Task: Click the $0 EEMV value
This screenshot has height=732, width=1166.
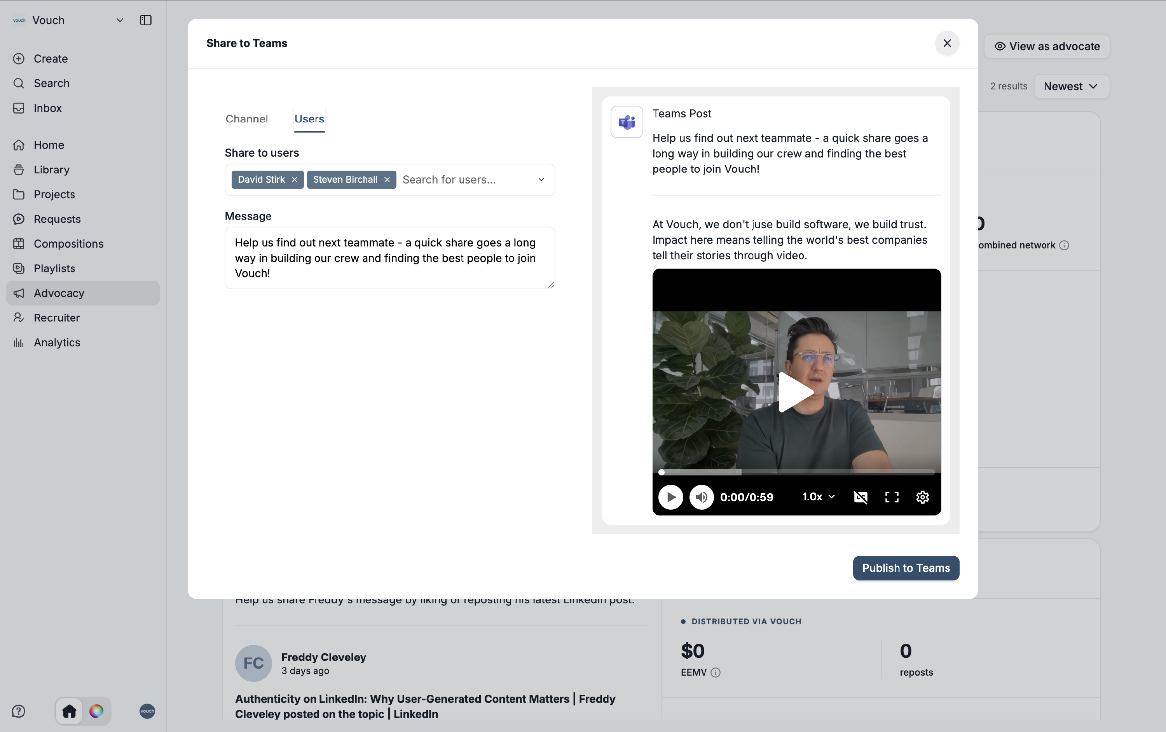Action: 693,651
